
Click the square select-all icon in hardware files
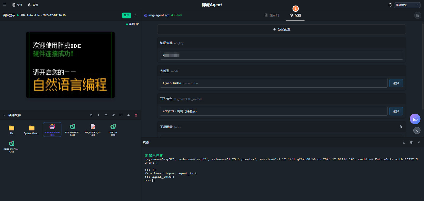(x=121, y=115)
